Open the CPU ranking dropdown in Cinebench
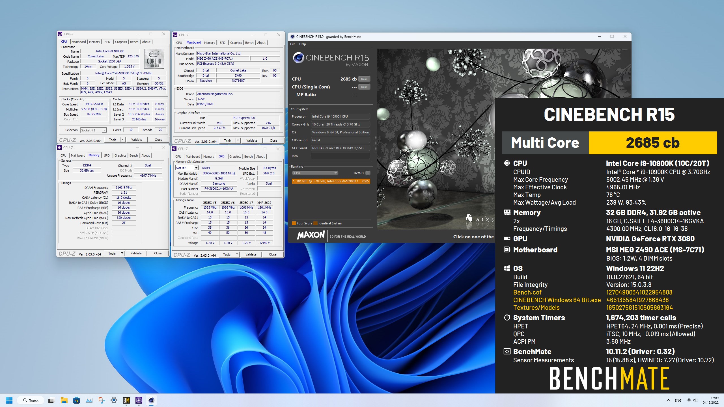724x407 pixels. [x=315, y=173]
